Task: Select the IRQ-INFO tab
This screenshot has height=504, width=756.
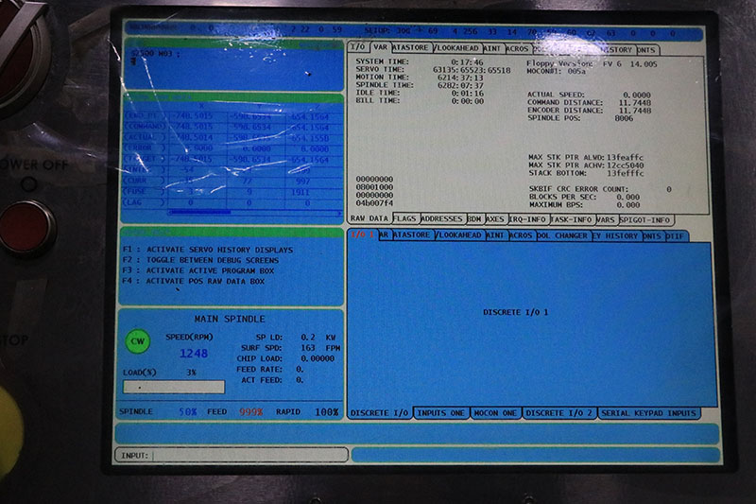Action: [527, 218]
